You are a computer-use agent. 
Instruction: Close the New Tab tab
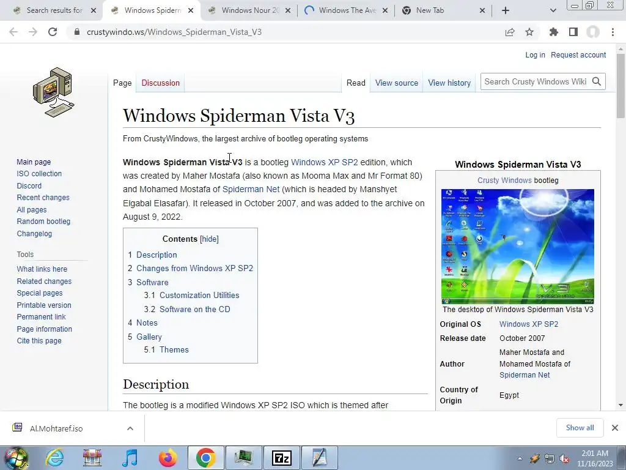[x=482, y=10]
